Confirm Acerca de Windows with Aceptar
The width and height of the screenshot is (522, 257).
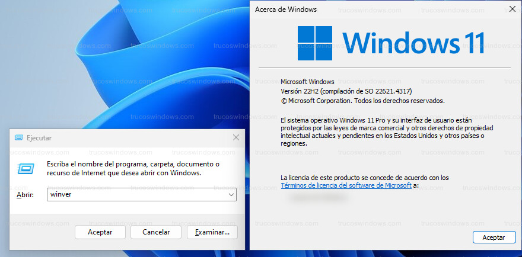click(x=494, y=237)
